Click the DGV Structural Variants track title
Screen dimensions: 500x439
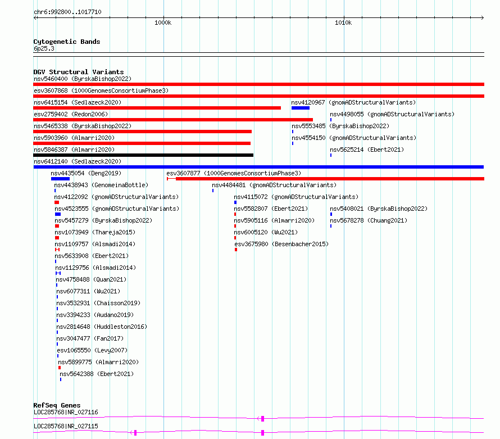point(79,72)
